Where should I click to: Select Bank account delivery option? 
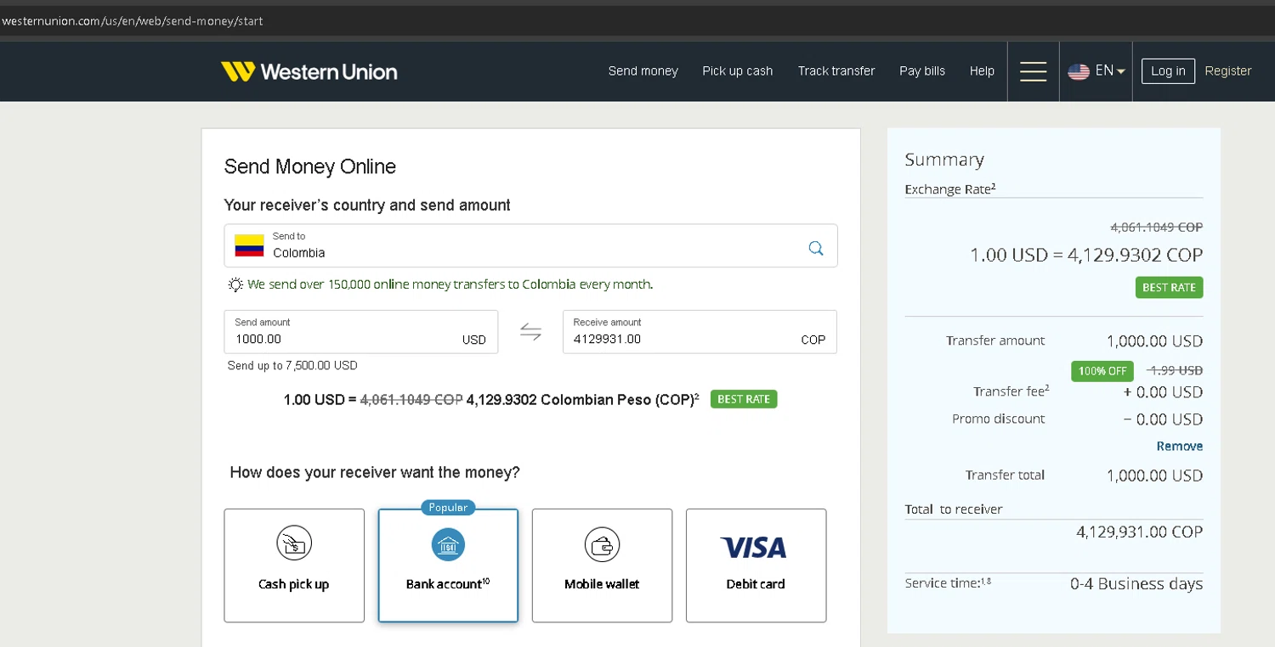(448, 565)
